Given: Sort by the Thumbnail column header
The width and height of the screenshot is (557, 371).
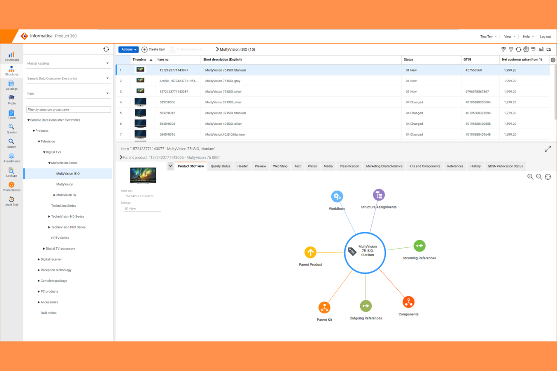Looking at the screenshot, I should 142,60.
